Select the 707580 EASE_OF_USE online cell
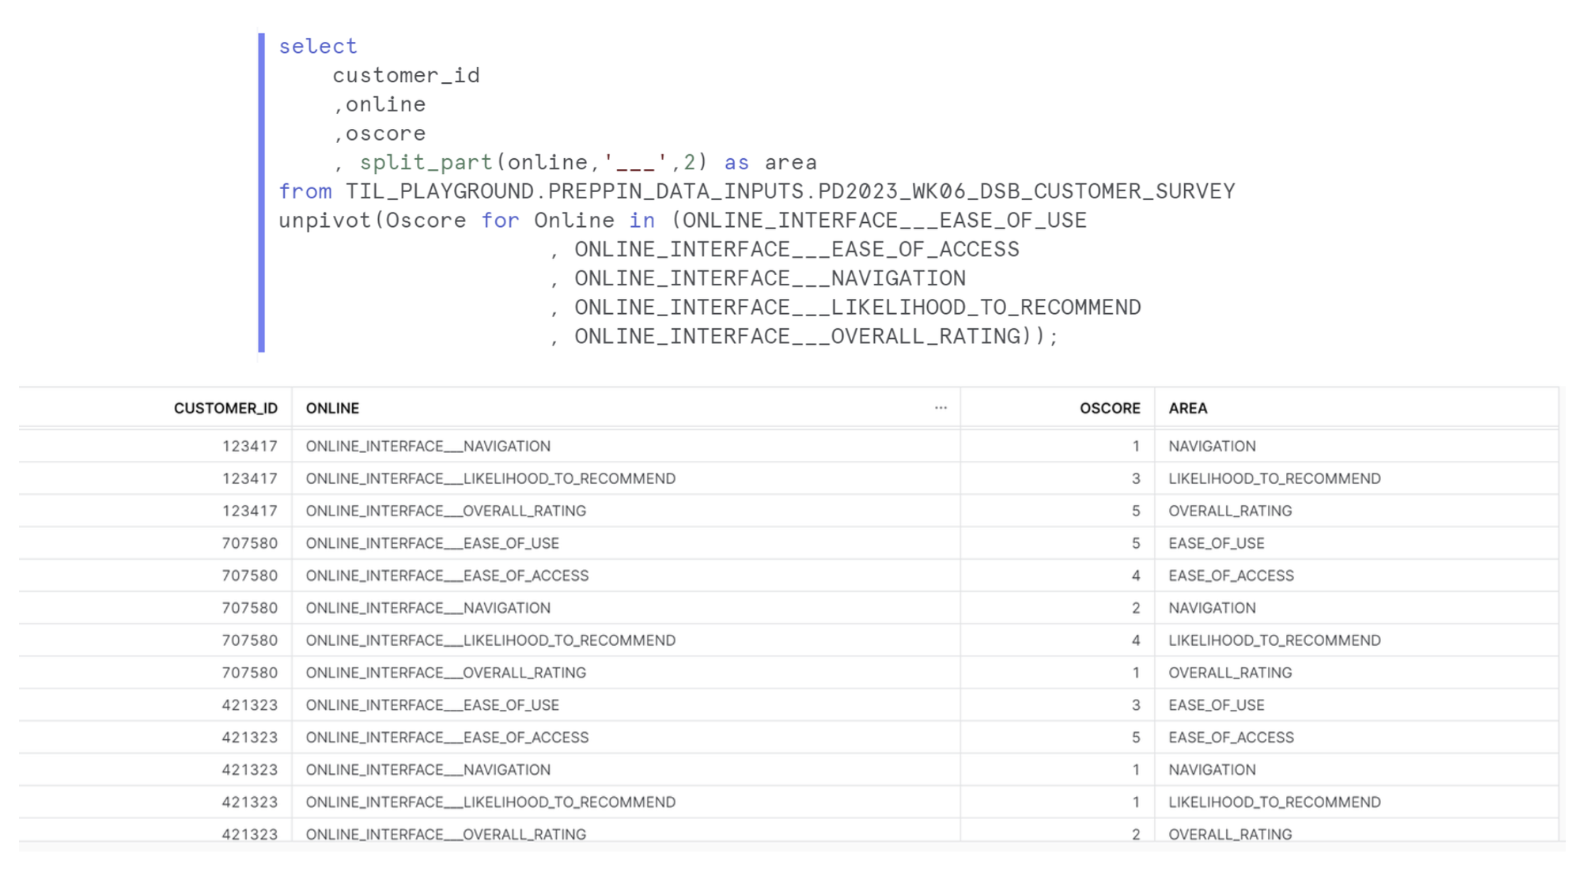The width and height of the screenshot is (1582, 872). 432,543
